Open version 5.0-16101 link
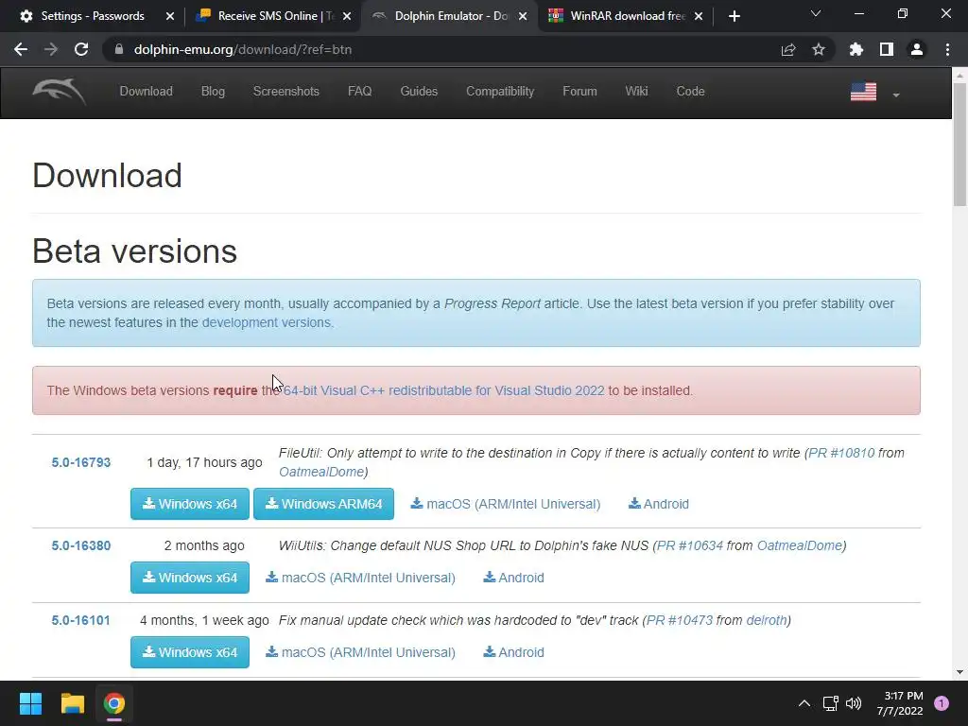The image size is (968, 726). [x=81, y=620]
